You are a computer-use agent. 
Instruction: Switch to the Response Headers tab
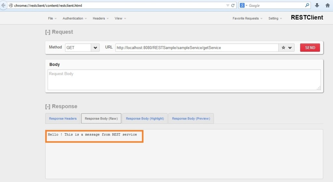(63, 119)
